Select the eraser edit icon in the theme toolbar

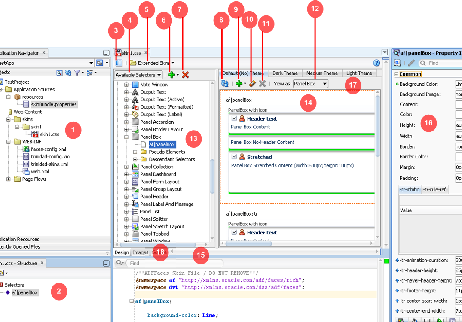252,83
